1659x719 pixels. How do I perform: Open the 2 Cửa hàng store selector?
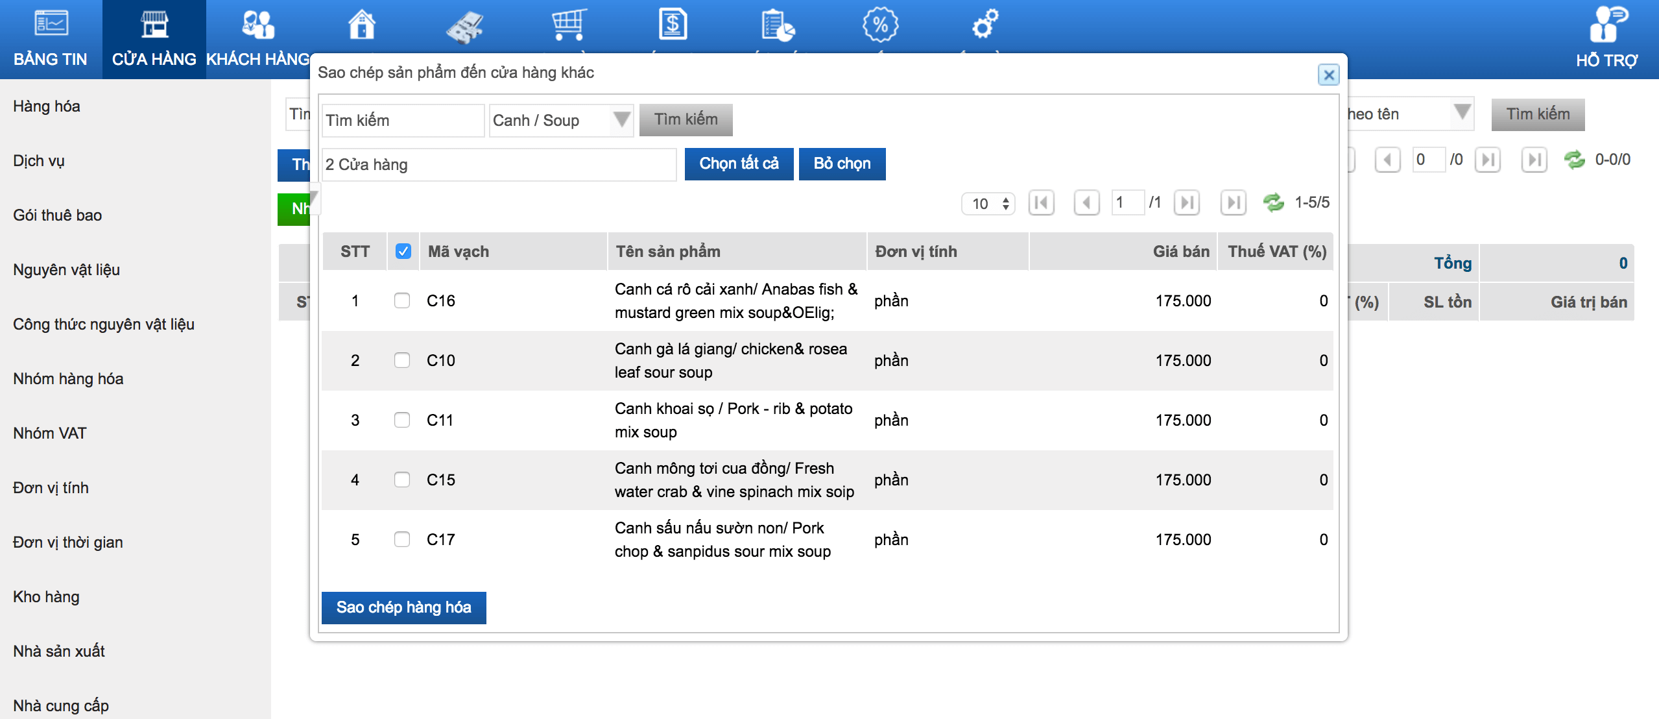click(498, 164)
